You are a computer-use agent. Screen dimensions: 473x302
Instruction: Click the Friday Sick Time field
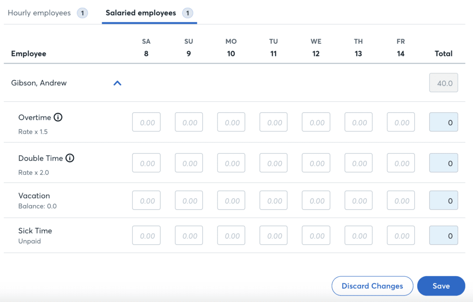[x=400, y=235]
